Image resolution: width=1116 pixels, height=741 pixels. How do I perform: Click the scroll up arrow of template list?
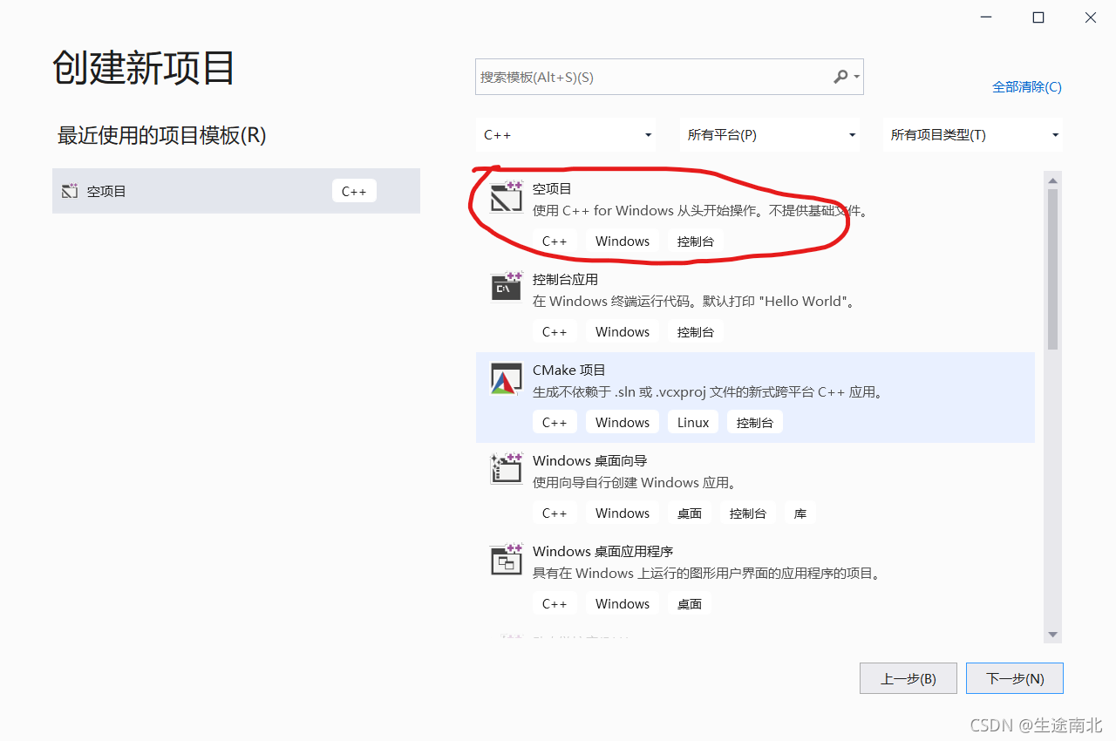click(1052, 180)
